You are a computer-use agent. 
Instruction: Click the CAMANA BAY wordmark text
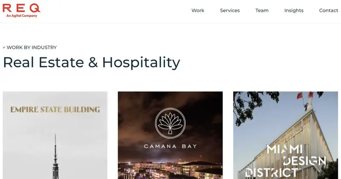pos(170,146)
